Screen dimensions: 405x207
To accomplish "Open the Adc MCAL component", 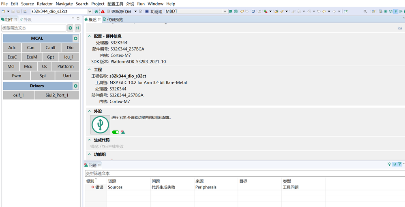I will pyautogui.click(x=12, y=48).
